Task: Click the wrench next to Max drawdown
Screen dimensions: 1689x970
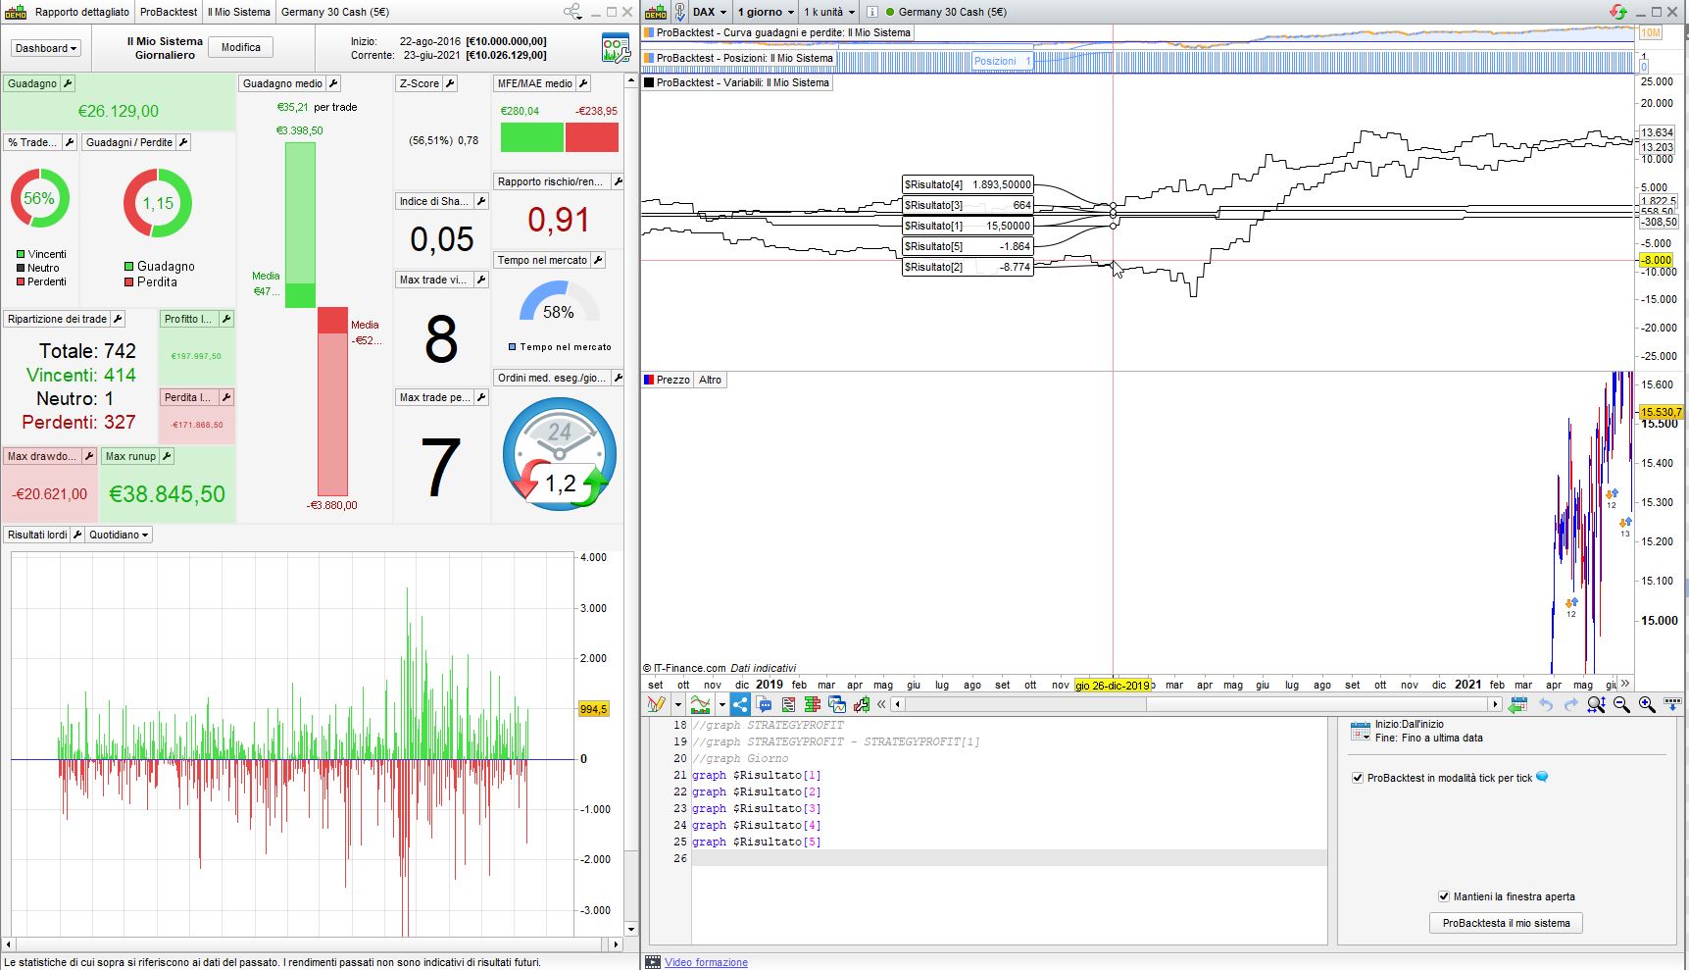Action: click(89, 456)
